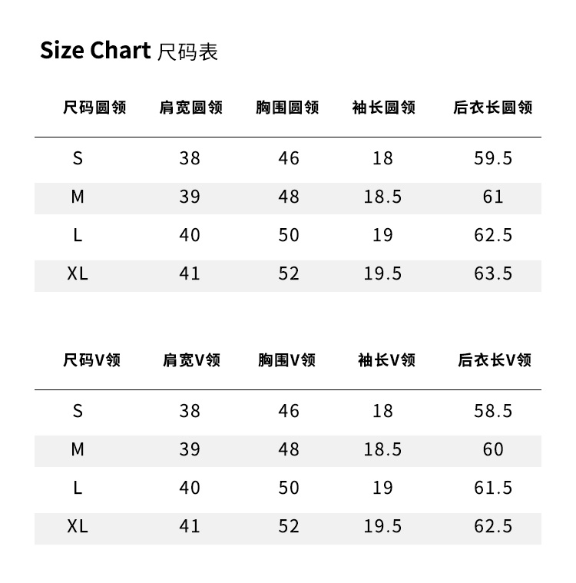This screenshot has width=576, height=583.
Task: Select the 肩宽V领 header cell
Action: click(x=191, y=360)
